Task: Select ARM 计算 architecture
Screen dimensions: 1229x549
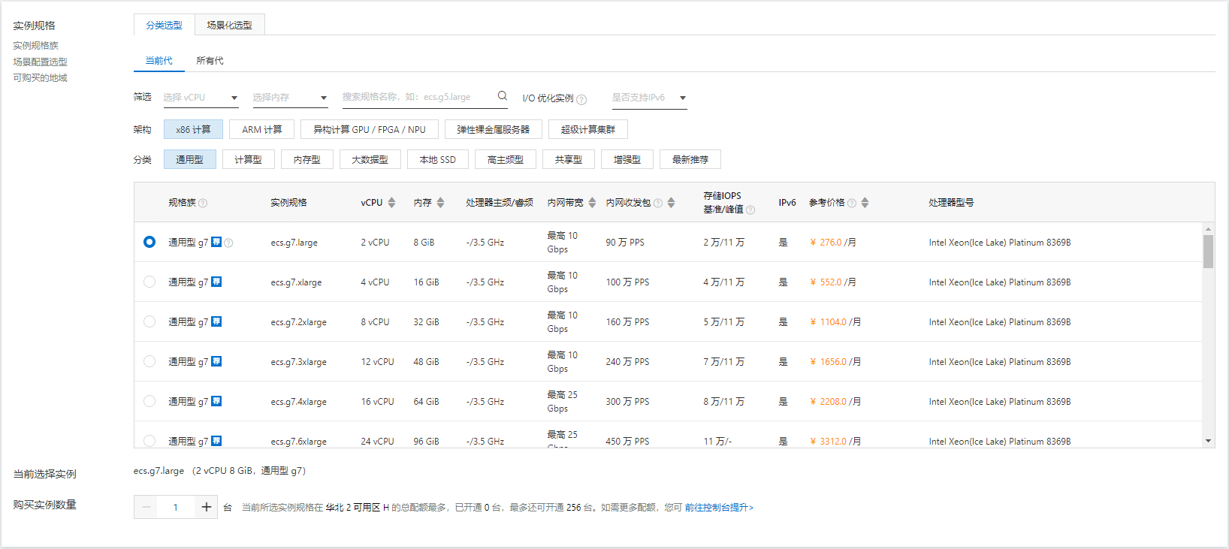Action: tap(262, 129)
